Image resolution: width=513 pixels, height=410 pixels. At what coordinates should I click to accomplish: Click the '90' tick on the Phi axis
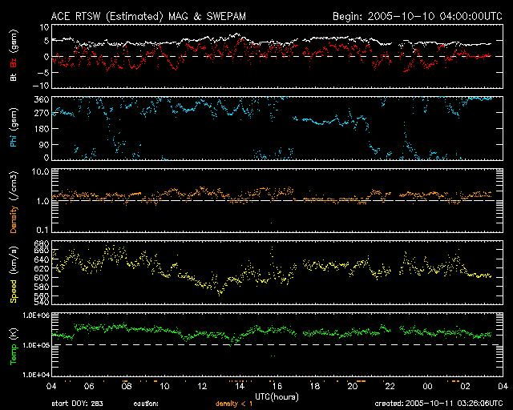click(x=44, y=144)
